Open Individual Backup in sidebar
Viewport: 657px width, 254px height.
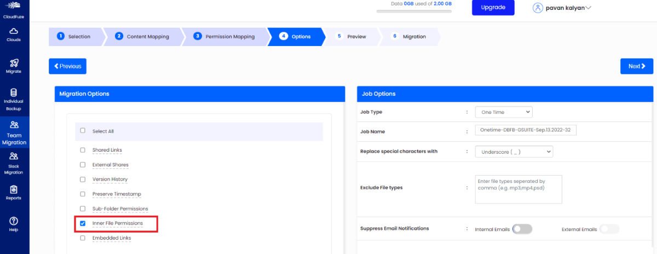coord(14,93)
